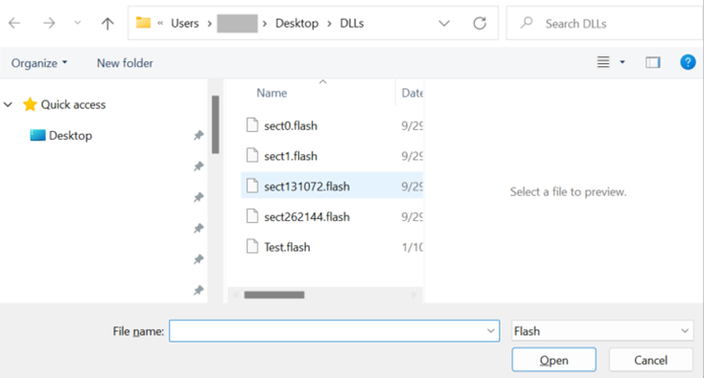Open Help with the question mark
This screenshot has width=704, height=378.
(688, 62)
